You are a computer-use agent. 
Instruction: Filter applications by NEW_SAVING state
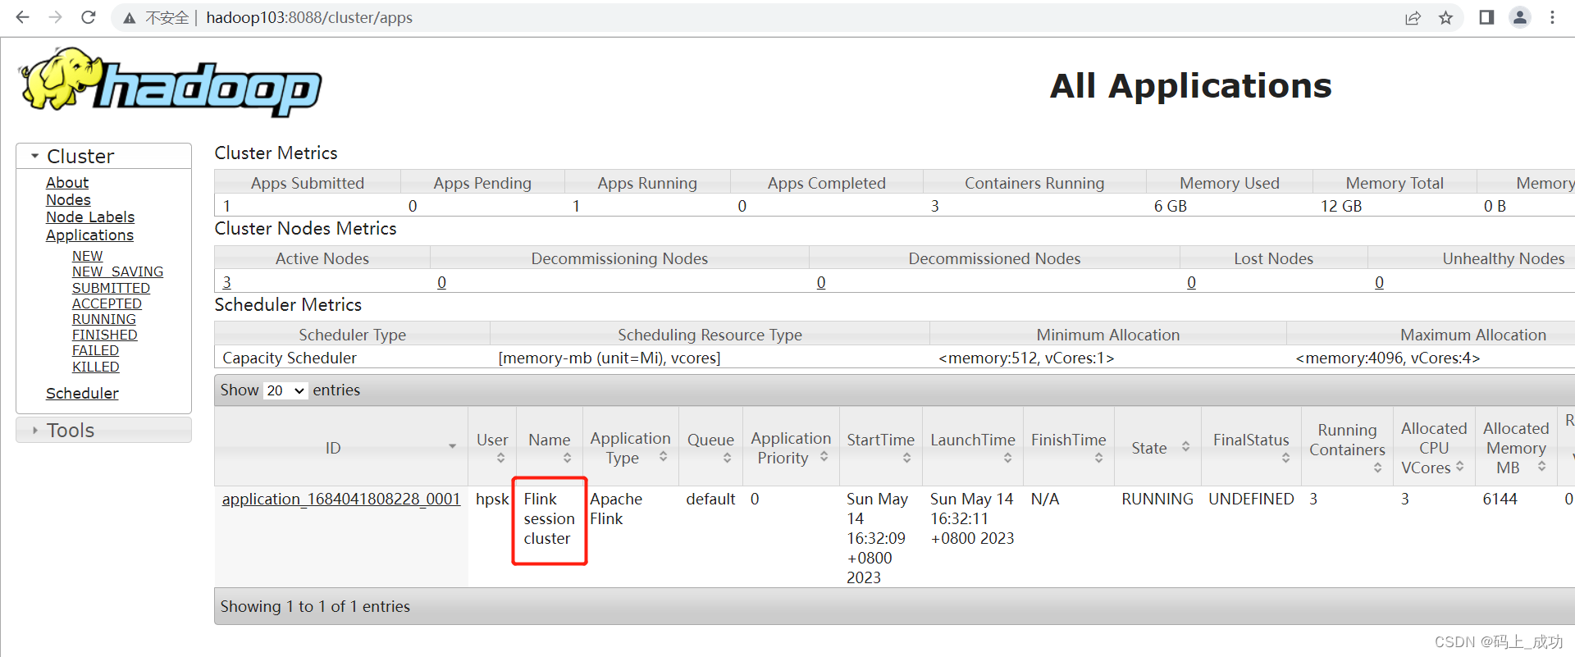[117, 271]
